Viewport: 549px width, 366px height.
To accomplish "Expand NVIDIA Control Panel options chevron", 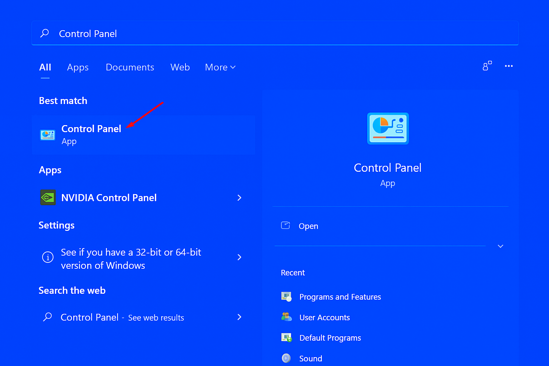I will (x=239, y=198).
